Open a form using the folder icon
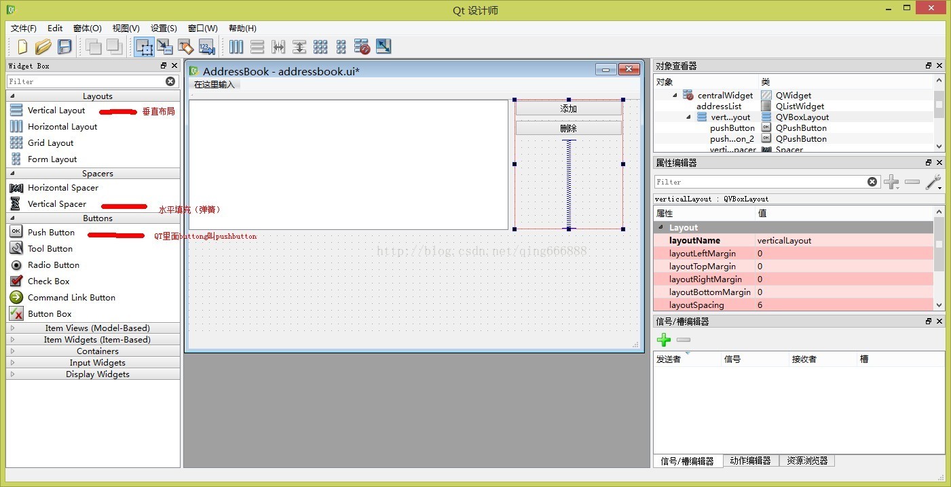 click(43, 47)
